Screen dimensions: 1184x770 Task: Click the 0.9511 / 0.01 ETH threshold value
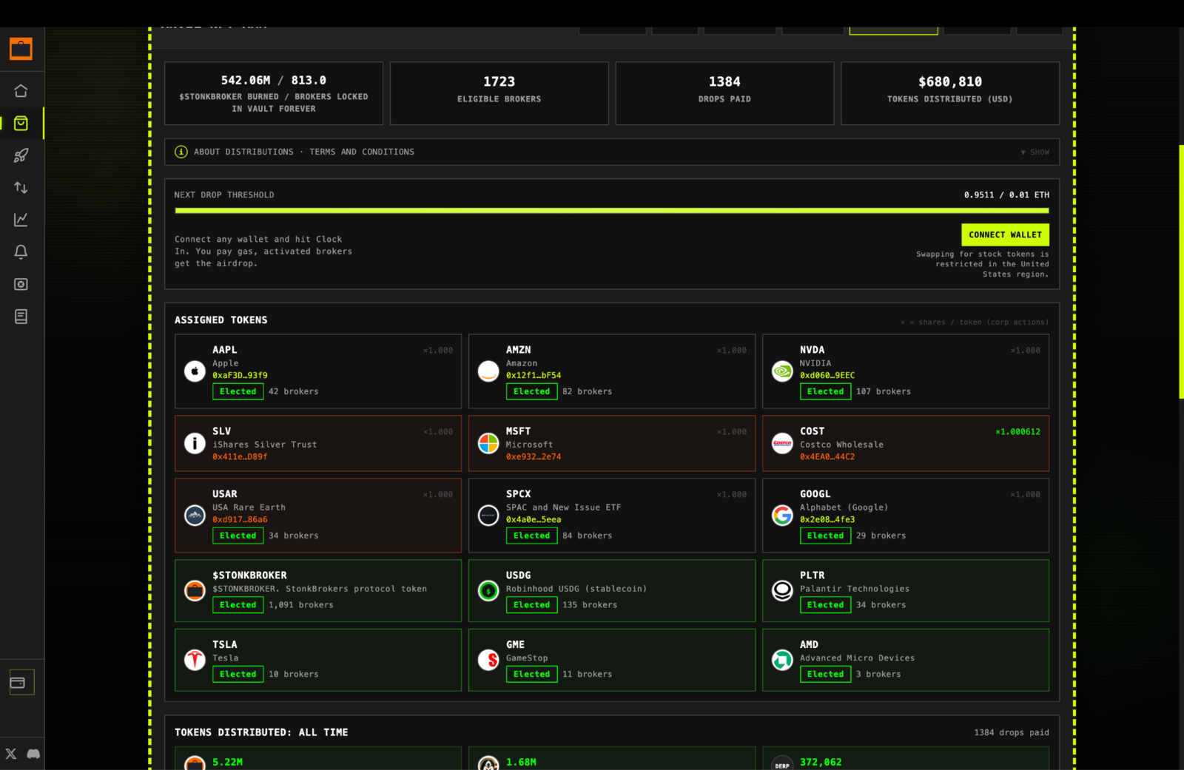pos(1006,195)
